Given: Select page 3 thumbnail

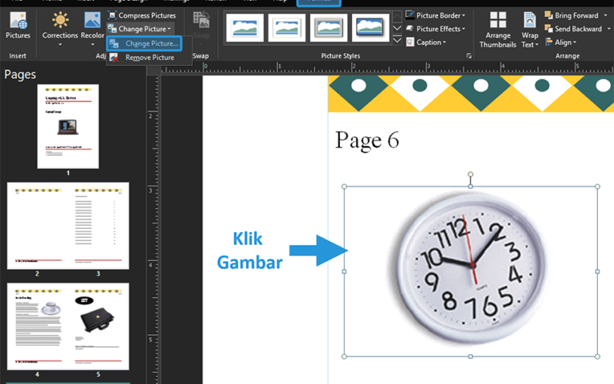Looking at the screenshot, I should [x=98, y=226].
